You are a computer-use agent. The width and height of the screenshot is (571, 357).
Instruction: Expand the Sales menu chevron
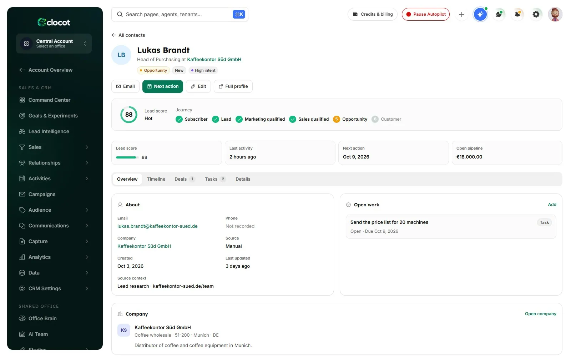tap(87, 147)
